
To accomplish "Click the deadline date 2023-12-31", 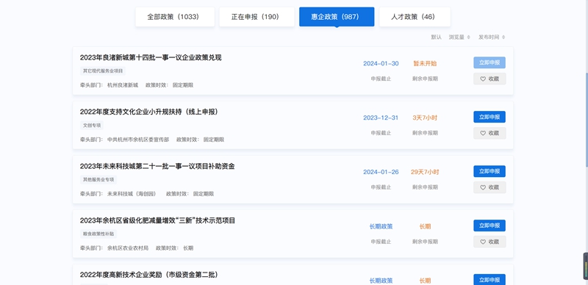I will pyautogui.click(x=381, y=118).
